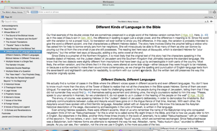Follow the 2 Kgs. 18:26 reference link
The height and width of the screenshot is (131, 217).
[196, 95]
